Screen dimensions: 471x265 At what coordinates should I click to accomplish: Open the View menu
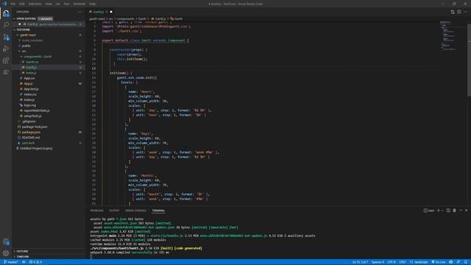tap(49, 4)
